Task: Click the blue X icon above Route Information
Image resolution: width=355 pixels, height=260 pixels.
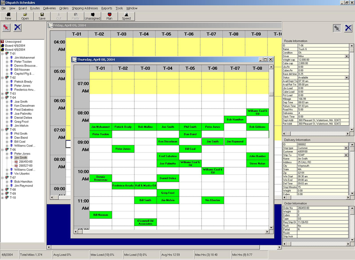Action: [348, 28]
